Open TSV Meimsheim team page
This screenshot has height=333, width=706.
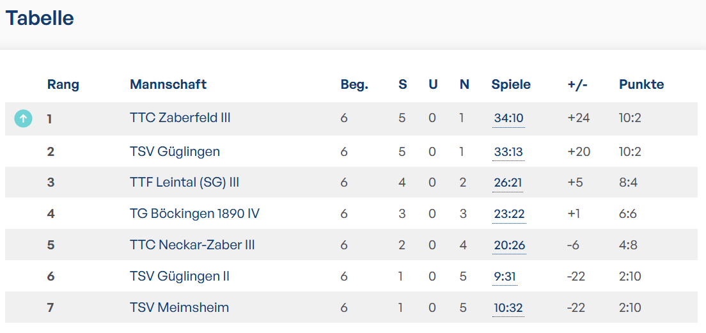coord(179,308)
